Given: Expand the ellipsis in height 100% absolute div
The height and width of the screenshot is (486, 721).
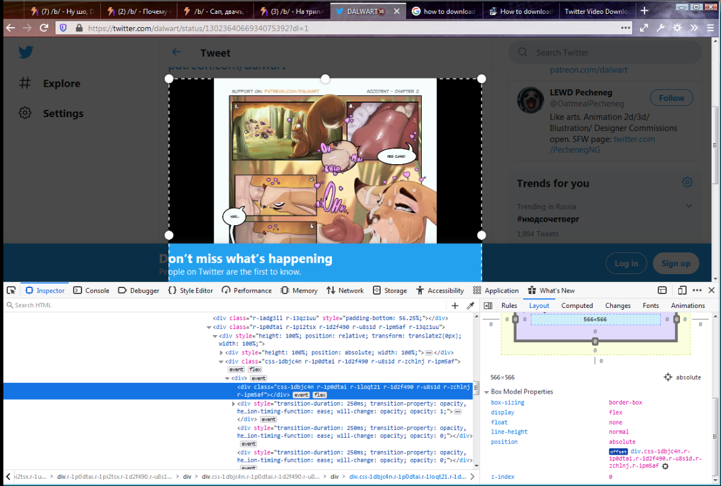Looking at the screenshot, I should tap(428, 353).
